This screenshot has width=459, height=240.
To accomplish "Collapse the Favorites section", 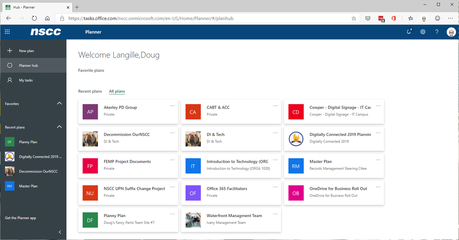I will click(59, 103).
